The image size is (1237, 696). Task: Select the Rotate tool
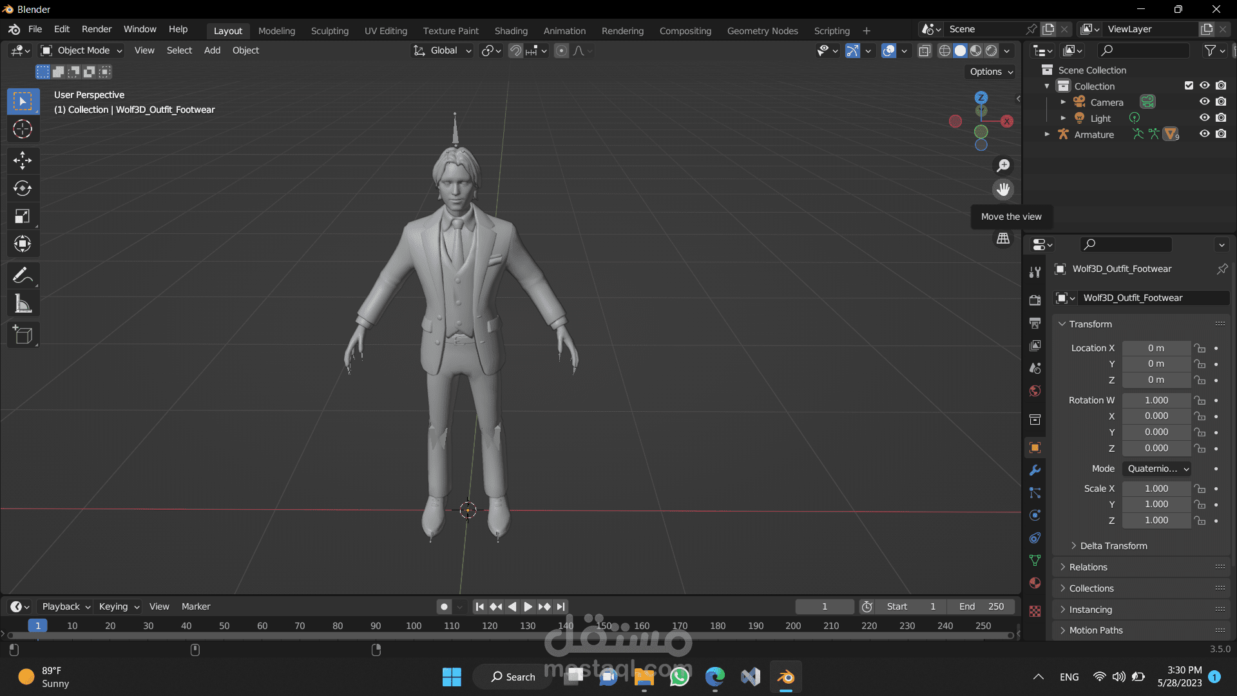[x=23, y=188]
